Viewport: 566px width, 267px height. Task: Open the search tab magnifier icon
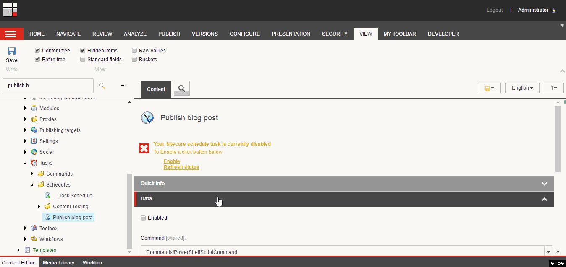point(182,88)
